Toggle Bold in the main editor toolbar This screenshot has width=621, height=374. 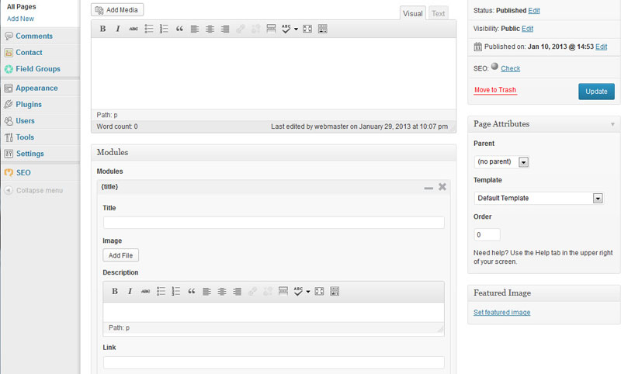[x=102, y=29]
